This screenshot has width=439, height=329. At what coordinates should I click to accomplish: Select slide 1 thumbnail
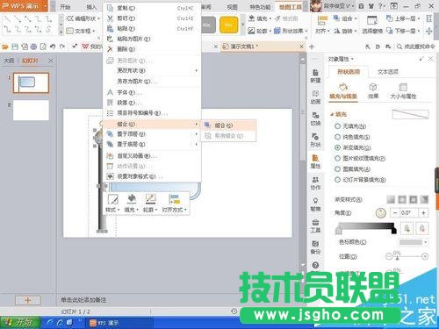pos(31,82)
